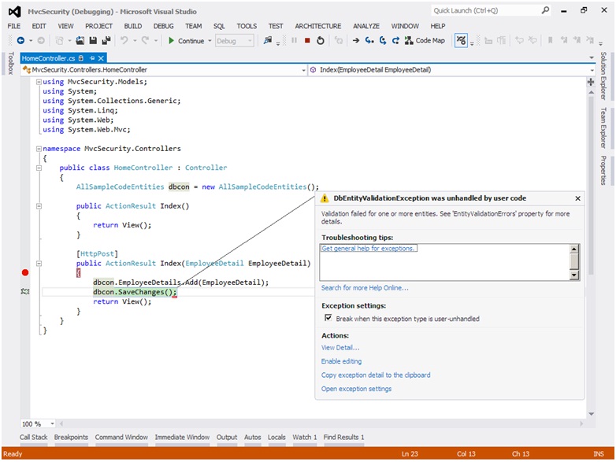Toggle Break when exception is user-unhandled checkbox
The image size is (616, 462).
[x=328, y=317]
